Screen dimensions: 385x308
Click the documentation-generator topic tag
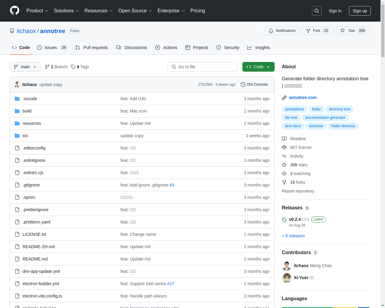coord(325,118)
